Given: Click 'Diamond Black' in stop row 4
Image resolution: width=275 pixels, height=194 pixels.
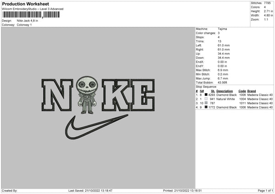Looking at the screenshot, I should tap(226, 108).
